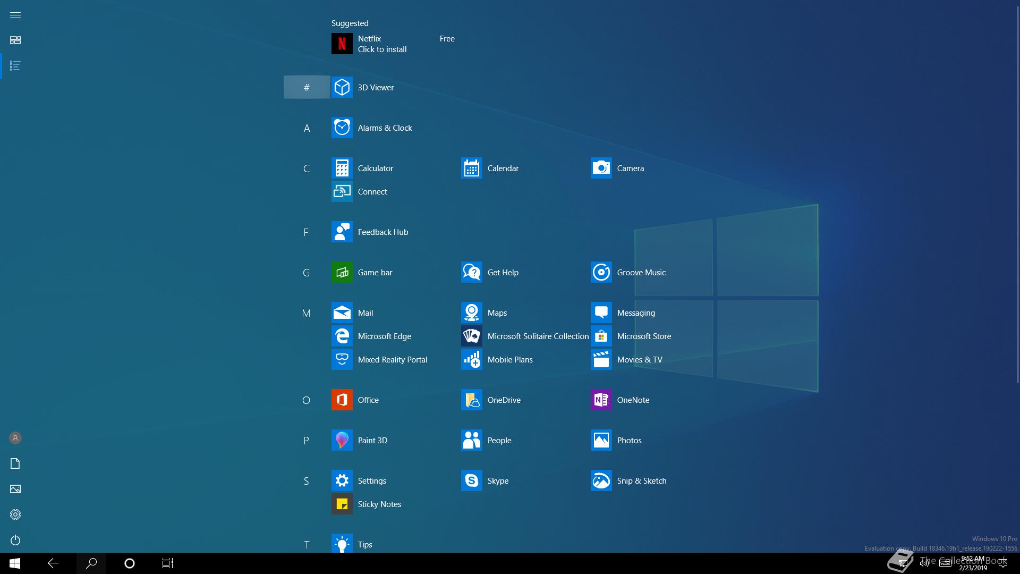Click the 'P' letter section header
Image resolution: width=1020 pixels, height=574 pixels.
click(x=307, y=441)
